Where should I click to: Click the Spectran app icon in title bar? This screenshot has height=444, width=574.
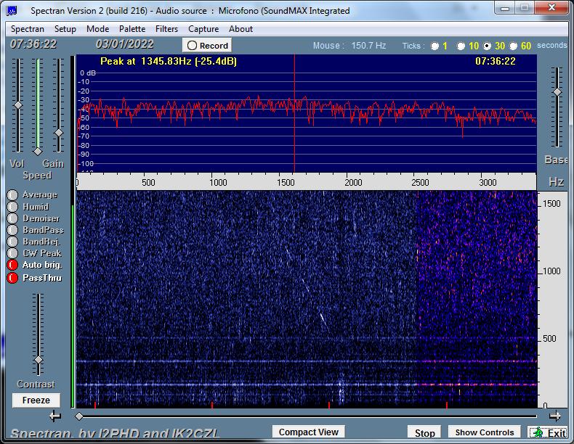coord(12,11)
